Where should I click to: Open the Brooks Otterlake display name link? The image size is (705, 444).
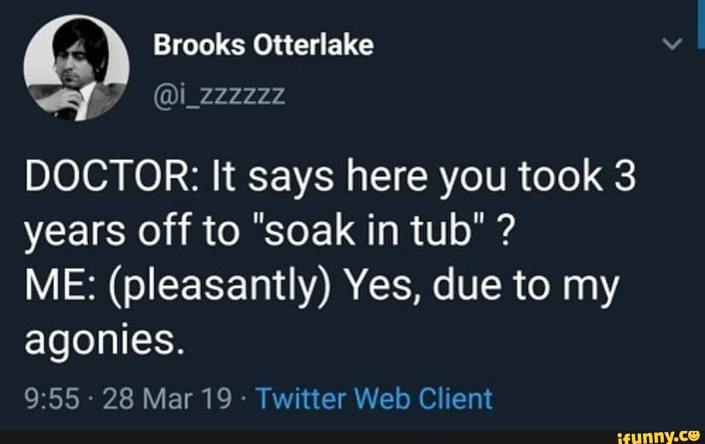pos(264,45)
